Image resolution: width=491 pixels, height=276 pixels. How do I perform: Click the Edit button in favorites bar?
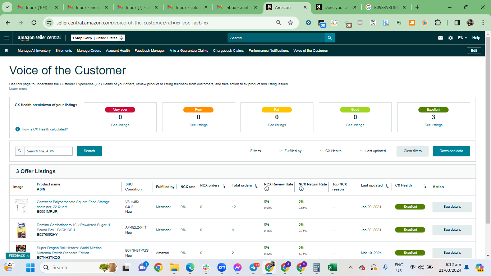(474, 51)
